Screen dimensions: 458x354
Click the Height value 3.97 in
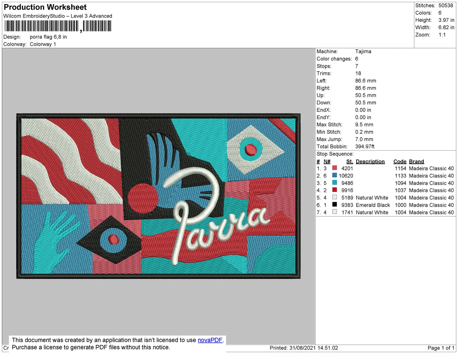(446, 20)
